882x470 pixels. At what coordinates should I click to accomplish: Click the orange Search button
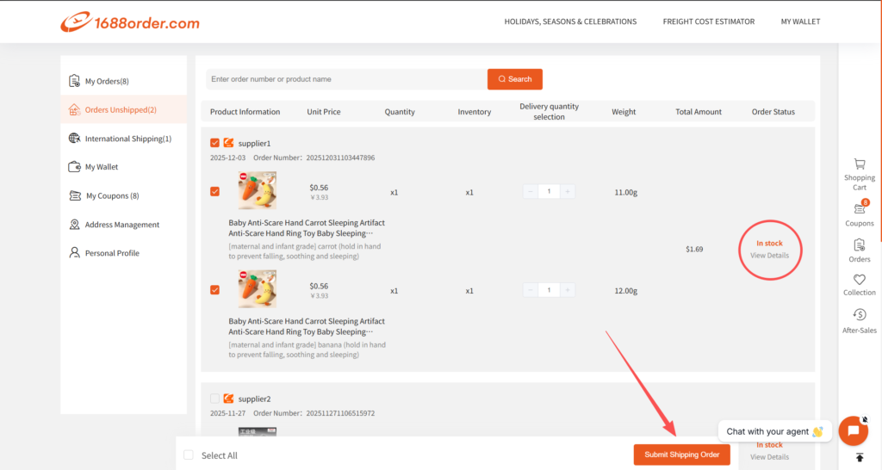515,79
